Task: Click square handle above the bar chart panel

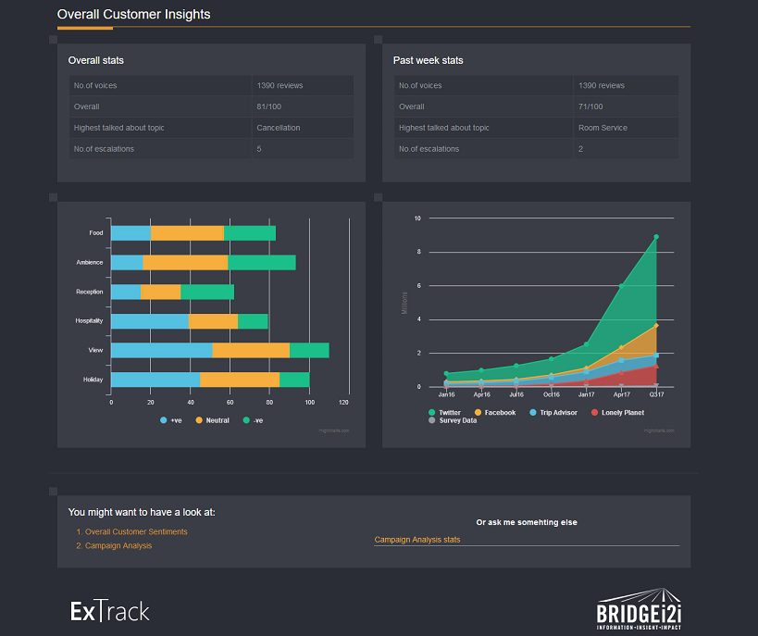Action: 53,196
